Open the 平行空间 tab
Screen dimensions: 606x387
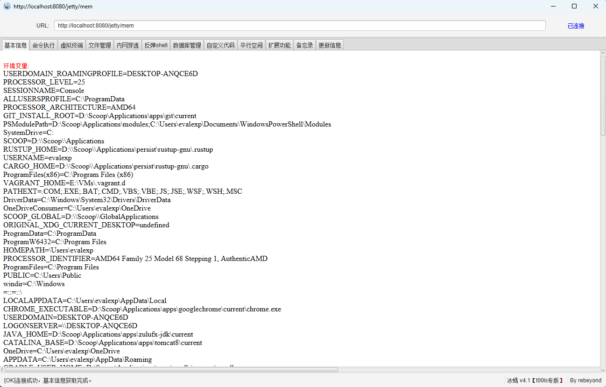point(251,45)
